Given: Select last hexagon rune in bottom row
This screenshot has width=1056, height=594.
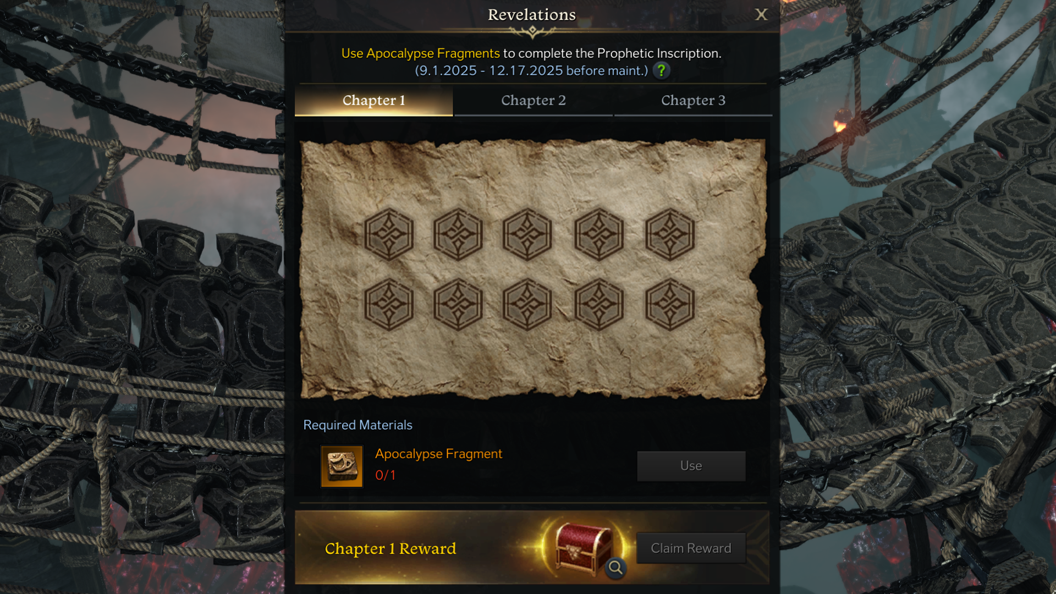Looking at the screenshot, I should [669, 304].
